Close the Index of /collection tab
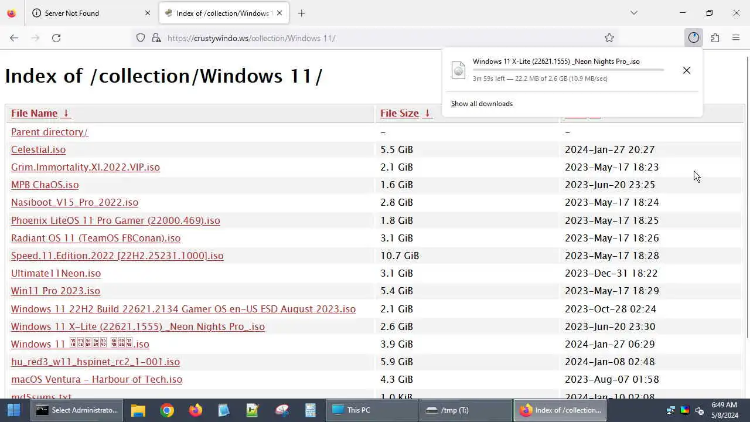 280,13
